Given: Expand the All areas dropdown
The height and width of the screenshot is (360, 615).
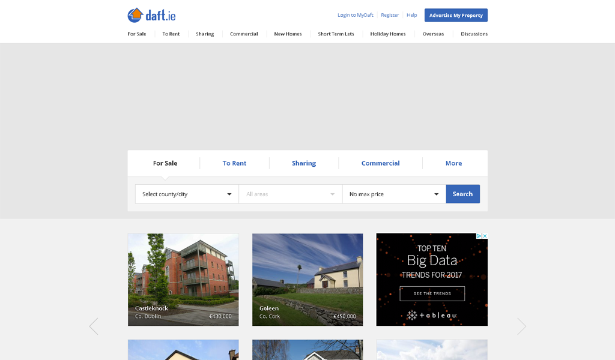Looking at the screenshot, I should [290, 194].
